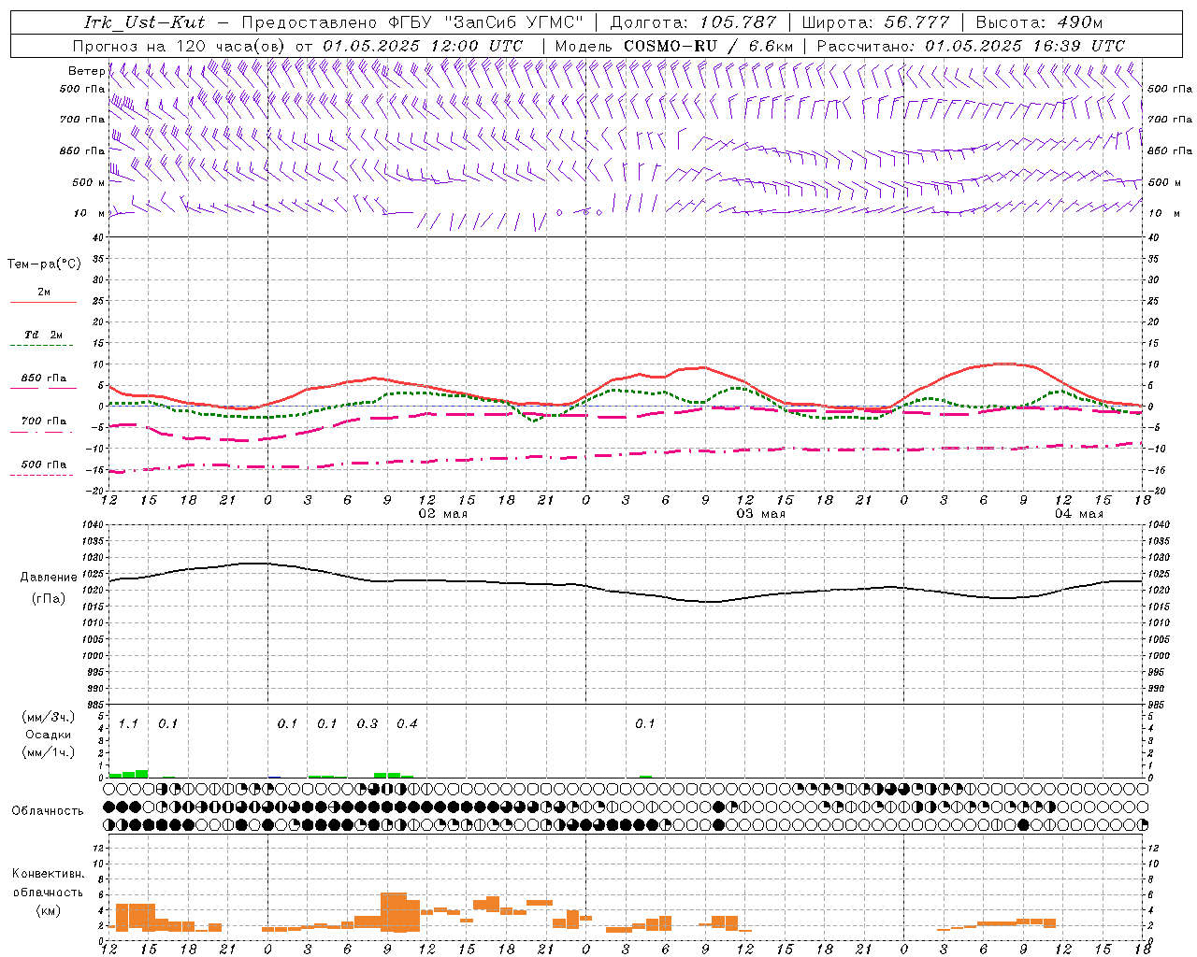Click the "Тем-ра(°C)" temperature panel title
This screenshot has height=957, width=1197.
point(44,264)
